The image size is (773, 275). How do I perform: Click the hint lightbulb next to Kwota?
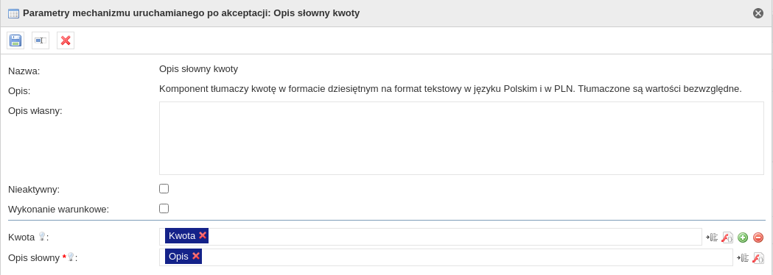pyautogui.click(x=42, y=237)
